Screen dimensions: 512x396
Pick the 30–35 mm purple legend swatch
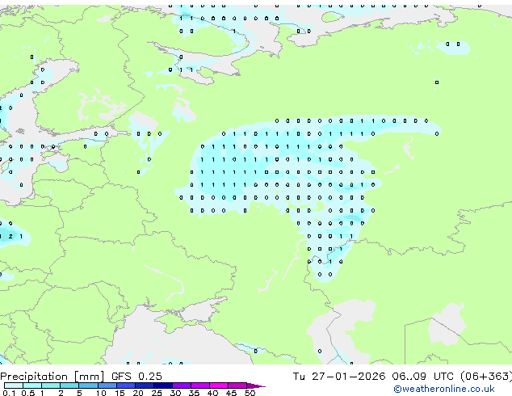pyautogui.click(x=182, y=385)
